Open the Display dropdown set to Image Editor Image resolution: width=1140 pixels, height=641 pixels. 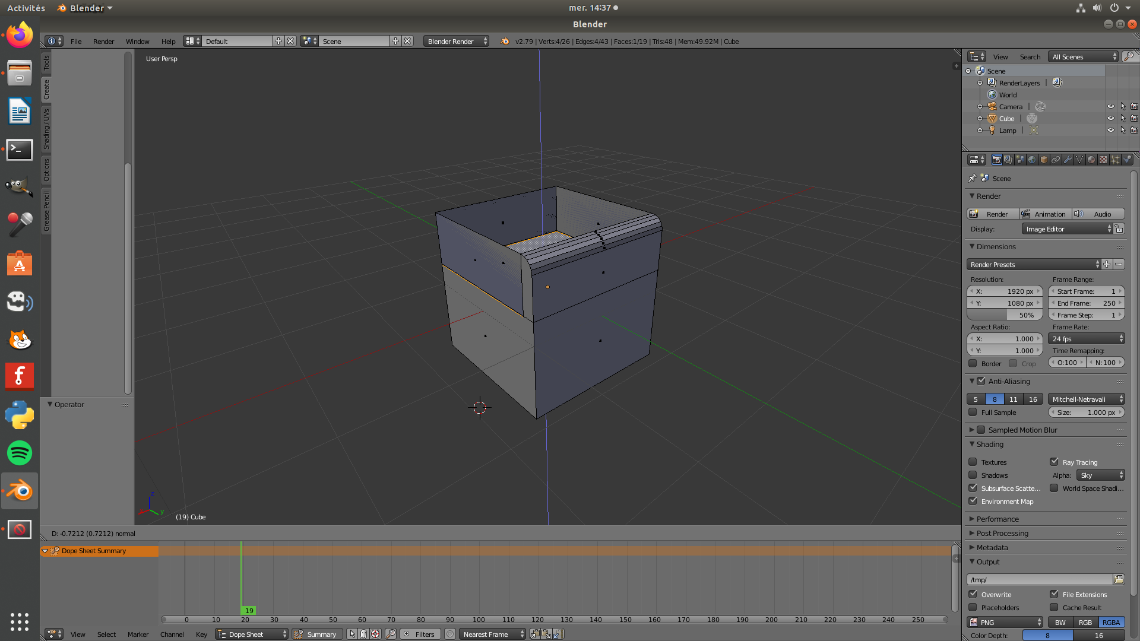coord(1067,229)
